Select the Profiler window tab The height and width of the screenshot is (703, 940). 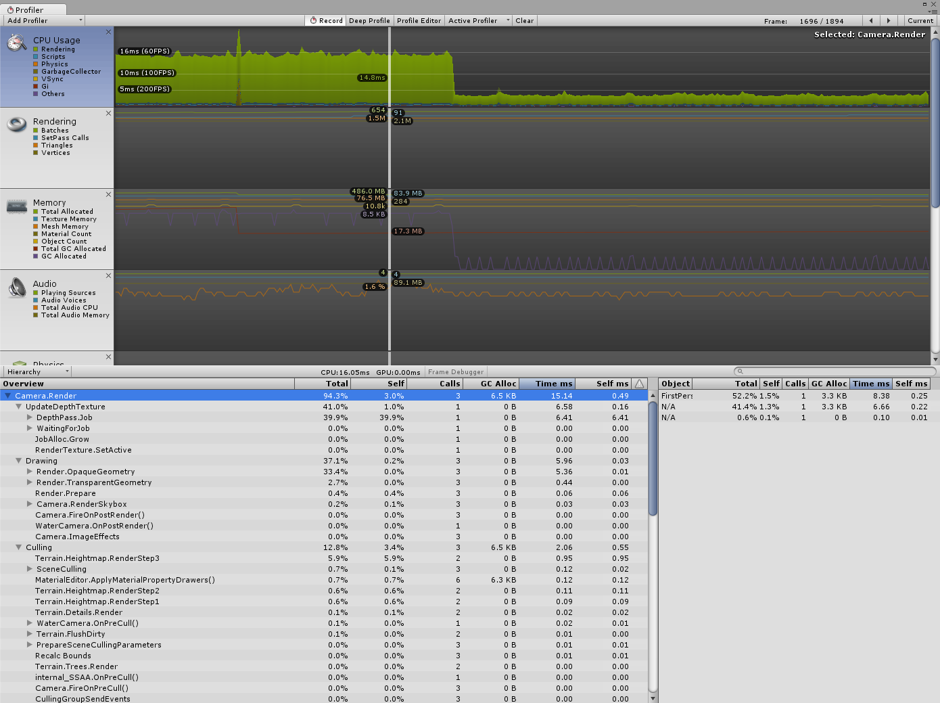pyautogui.click(x=33, y=9)
